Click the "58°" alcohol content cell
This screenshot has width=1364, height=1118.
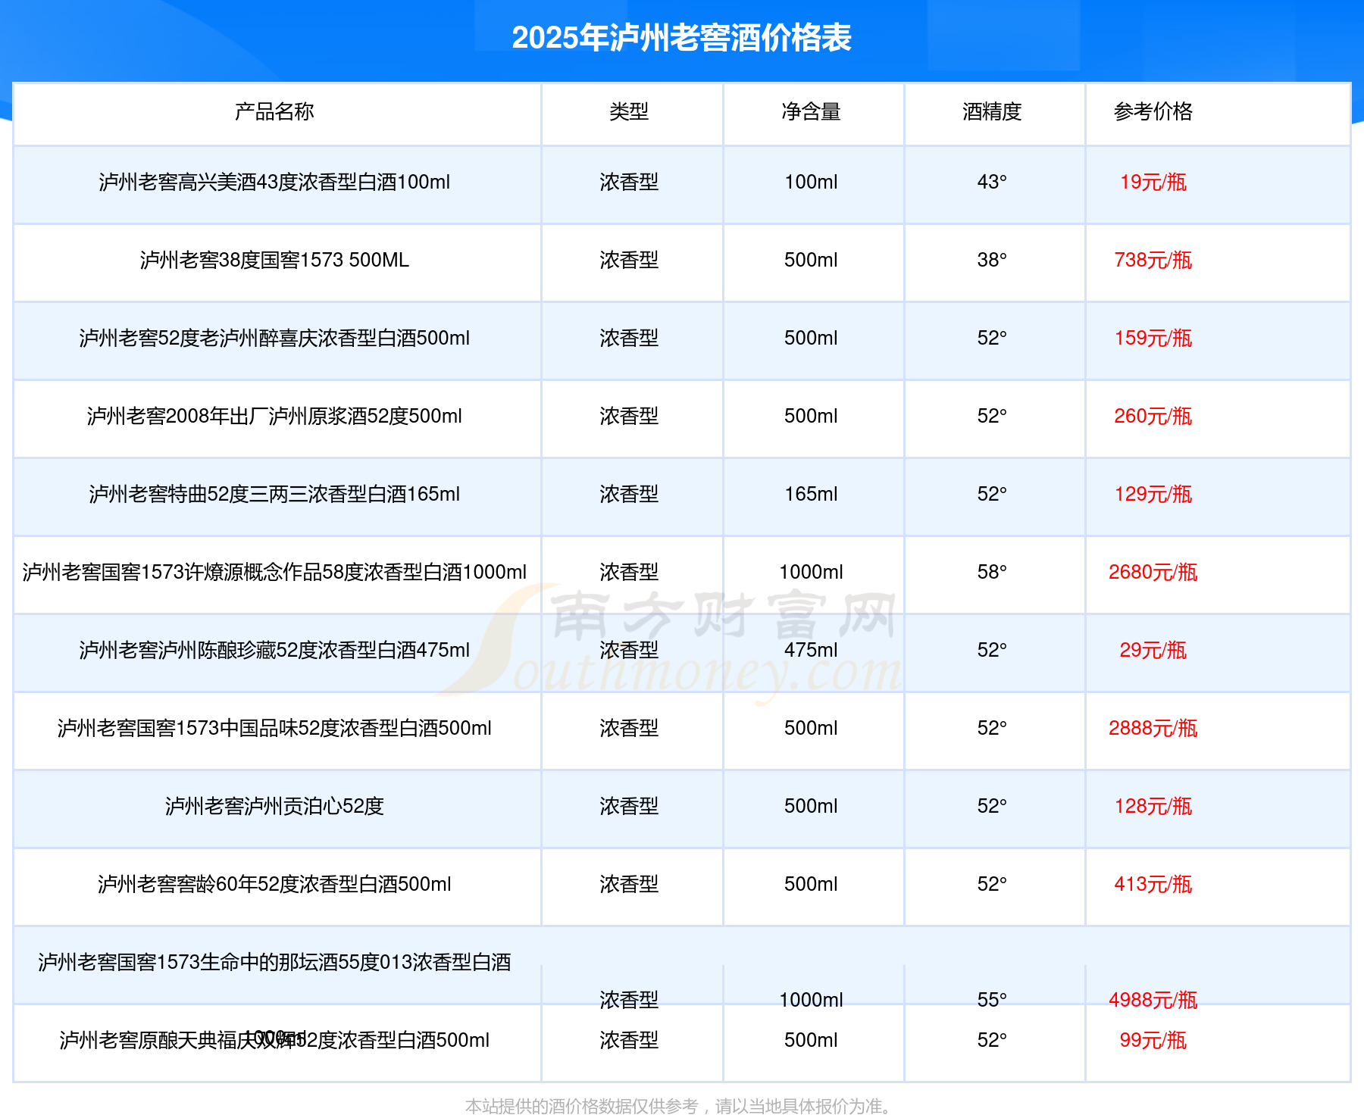[x=992, y=572]
